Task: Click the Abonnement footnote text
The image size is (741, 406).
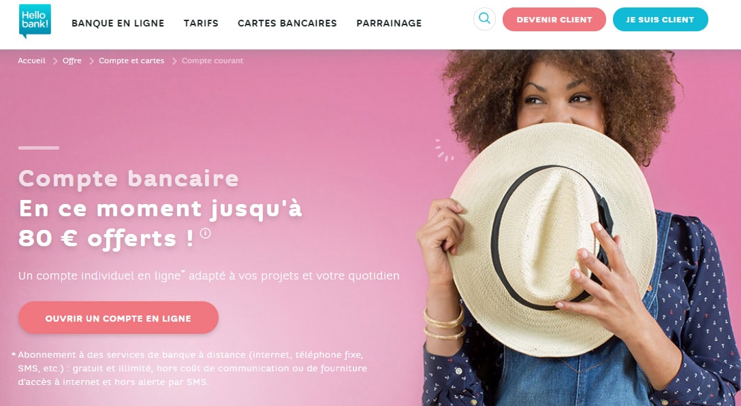Action: coord(189,368)
